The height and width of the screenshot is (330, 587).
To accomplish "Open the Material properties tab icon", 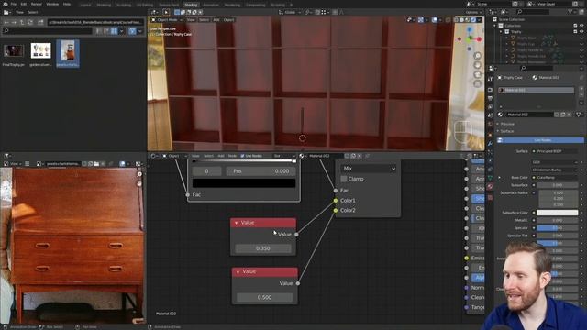I will point(490,186).
